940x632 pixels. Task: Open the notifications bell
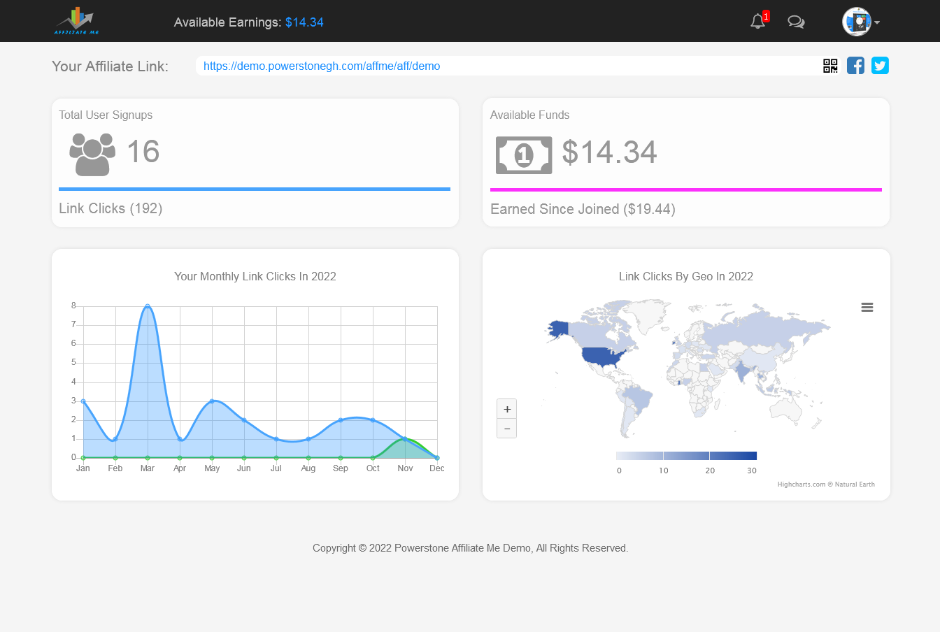pos(757,22)
